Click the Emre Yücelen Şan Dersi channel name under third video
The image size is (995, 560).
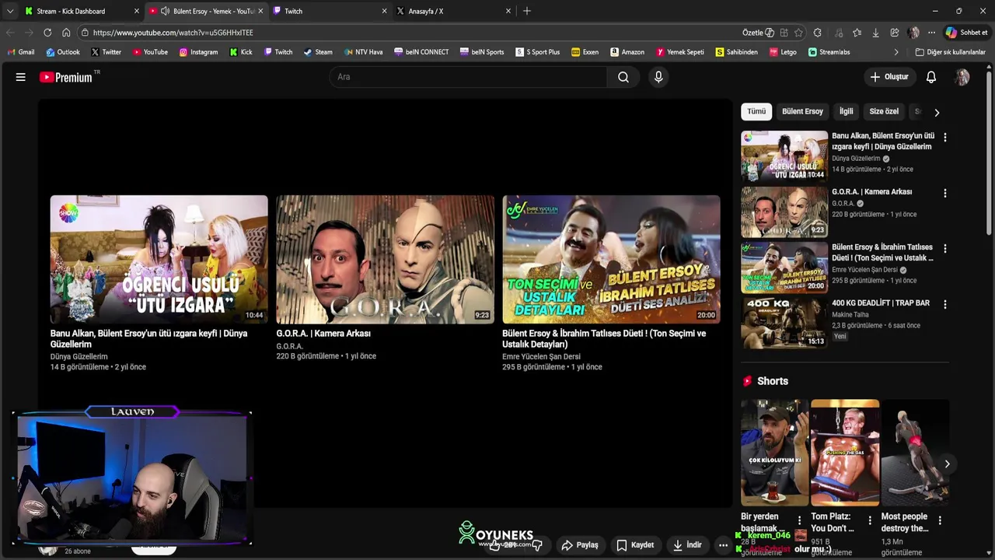(541, 356)
